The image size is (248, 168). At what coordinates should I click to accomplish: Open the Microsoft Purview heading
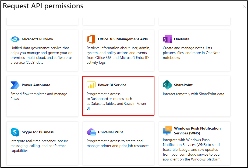[x=37, y=39]
